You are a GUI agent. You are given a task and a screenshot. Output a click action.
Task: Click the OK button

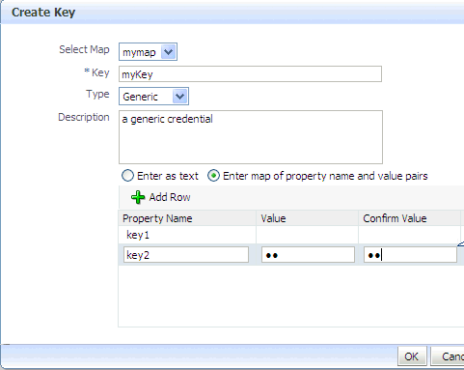tap(412, 356)
